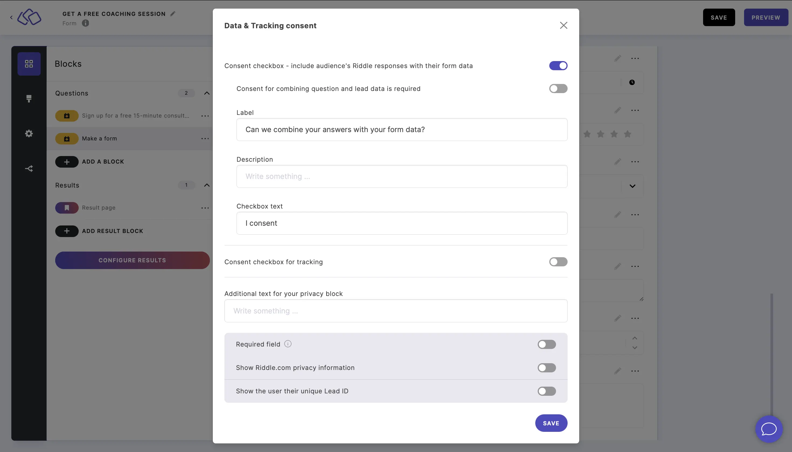The height and width of the screenshot is (452, 792).
Task: Click the close X button on modal
Action: tap(564, 26)
